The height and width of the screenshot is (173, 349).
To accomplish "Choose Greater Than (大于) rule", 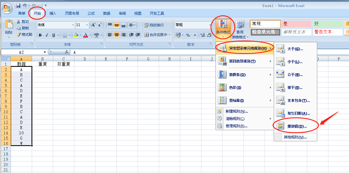I will click(295, 49).
